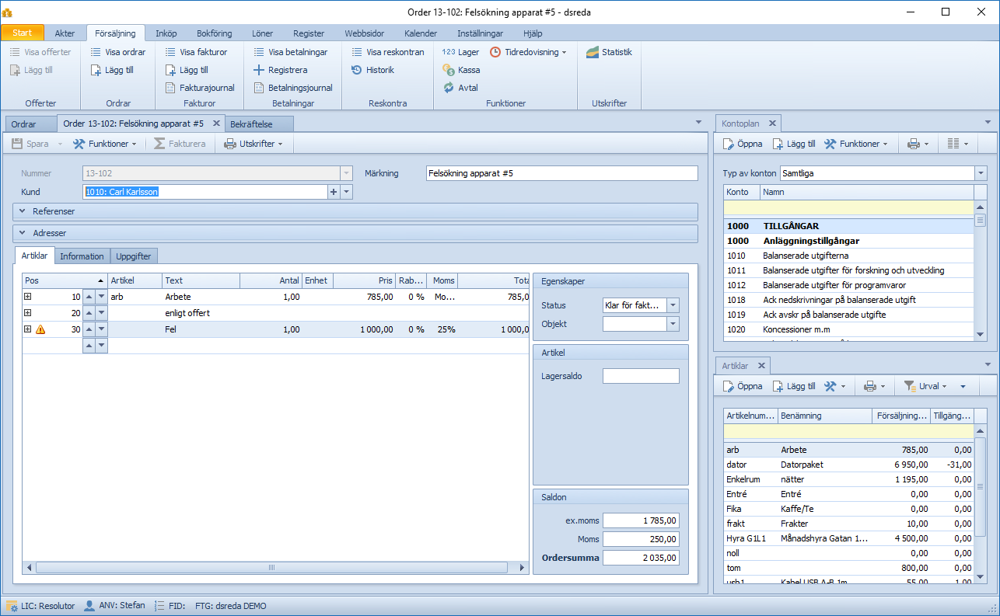
Task: Click the Fakturera button
Action: point(180,144)
